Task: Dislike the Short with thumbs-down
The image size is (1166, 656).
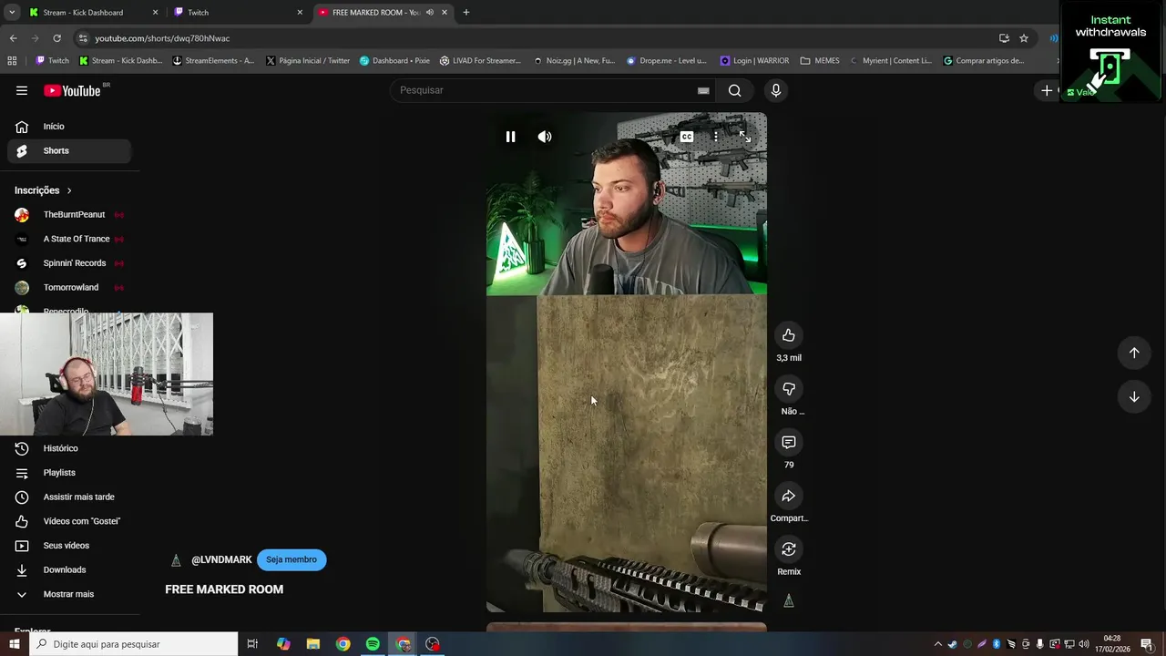Action: 789,389
